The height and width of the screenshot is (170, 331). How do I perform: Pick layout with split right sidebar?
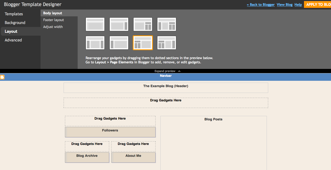point(143,24)
